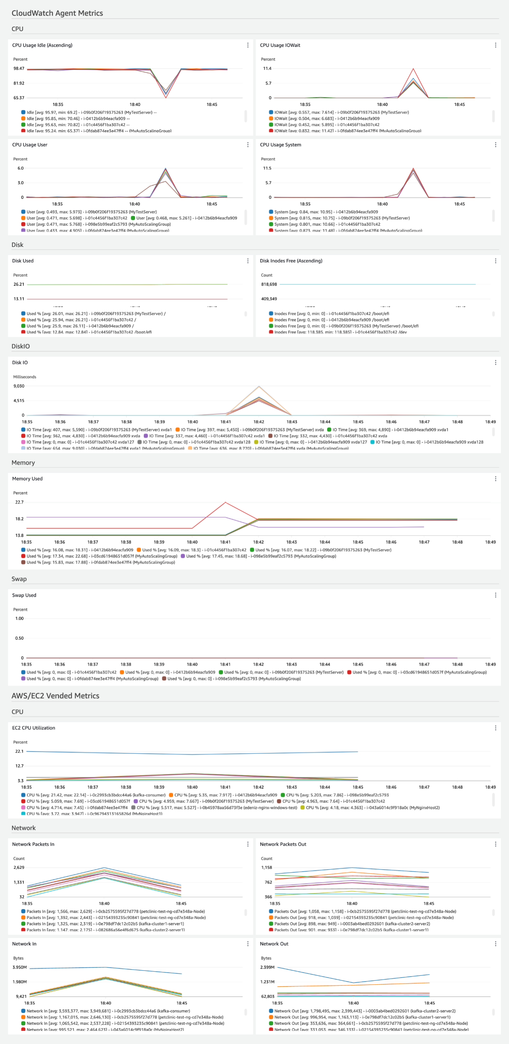This screenshot has height=1044, width=509.
Task: Toggle the kafka-consumer CPU % legend series
Action: click(23, 795)
